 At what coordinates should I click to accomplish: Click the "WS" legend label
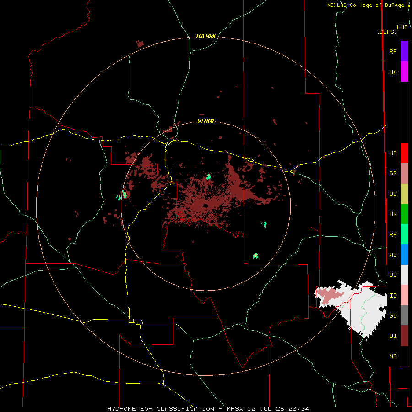[x=393, y=255]
